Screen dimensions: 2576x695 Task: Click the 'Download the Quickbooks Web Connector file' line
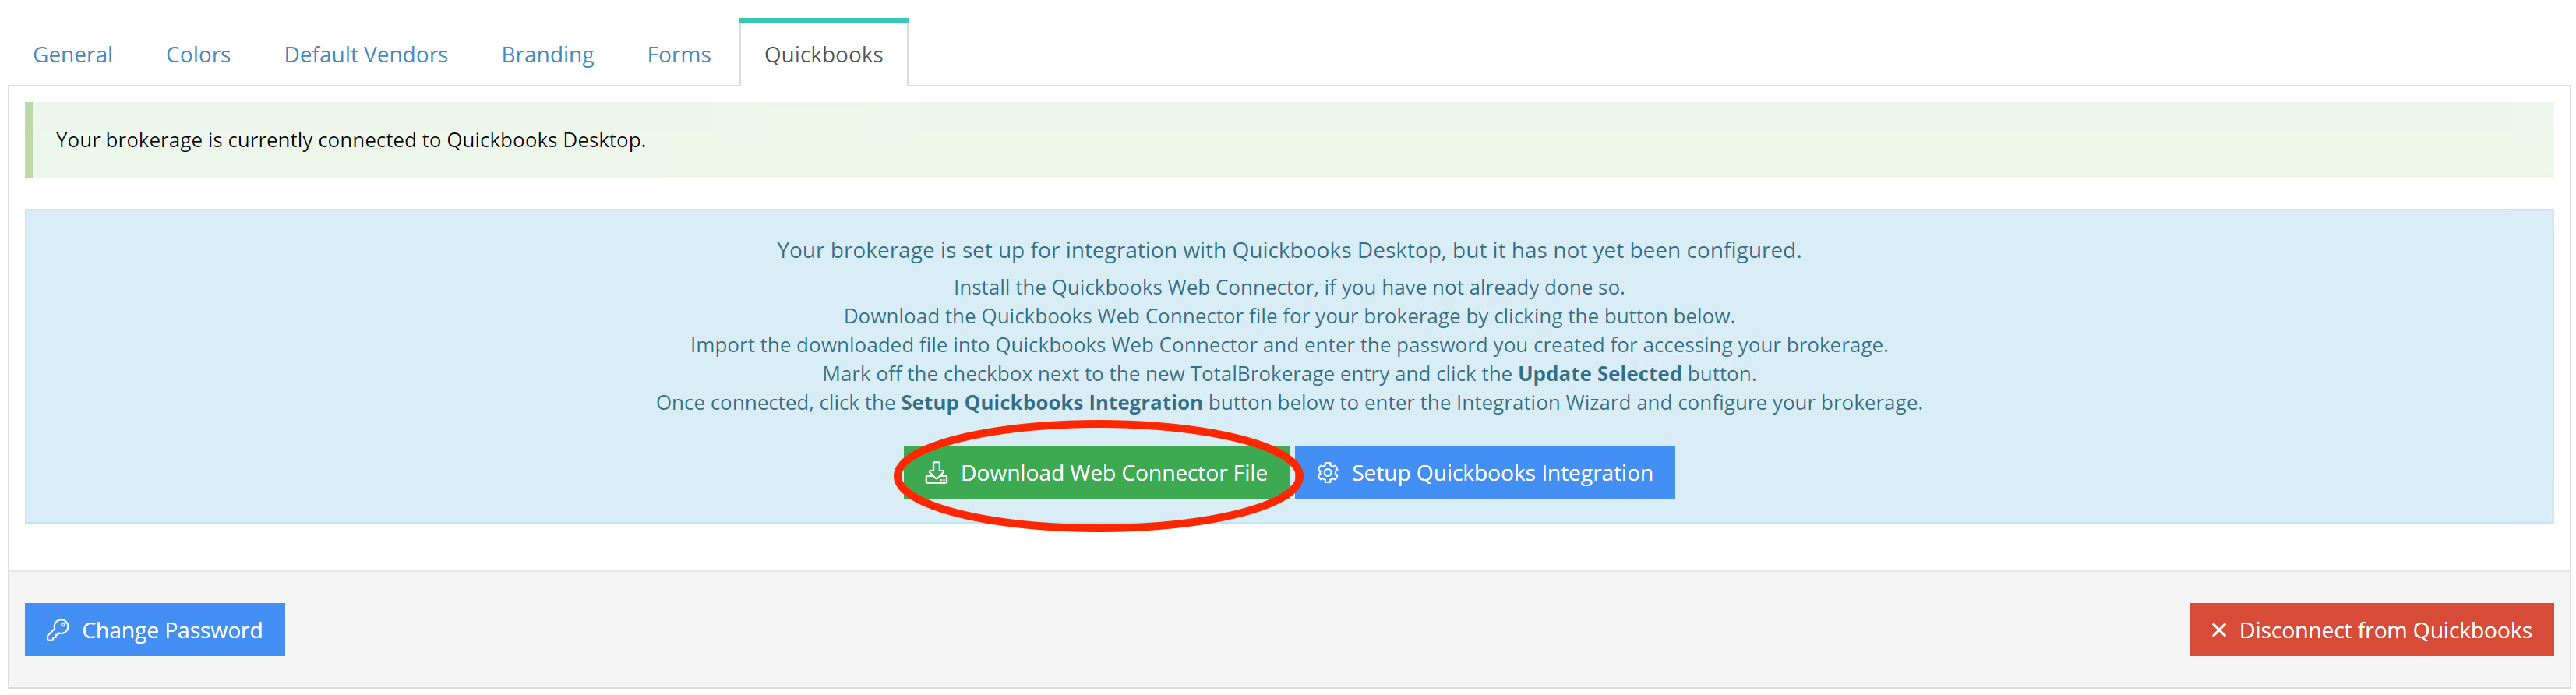coord(1289,316)
